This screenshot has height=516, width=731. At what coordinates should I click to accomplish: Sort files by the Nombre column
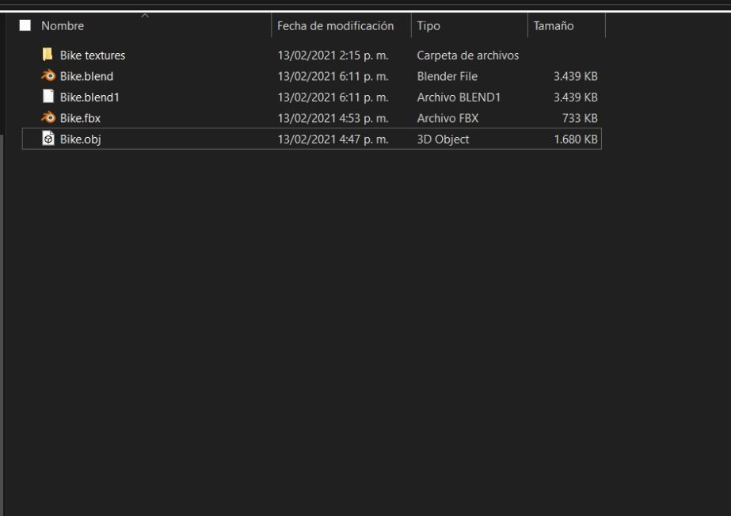(63, 26)
